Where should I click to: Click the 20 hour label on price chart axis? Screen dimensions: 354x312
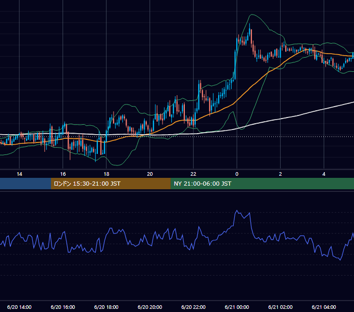[x=150, y=174]
